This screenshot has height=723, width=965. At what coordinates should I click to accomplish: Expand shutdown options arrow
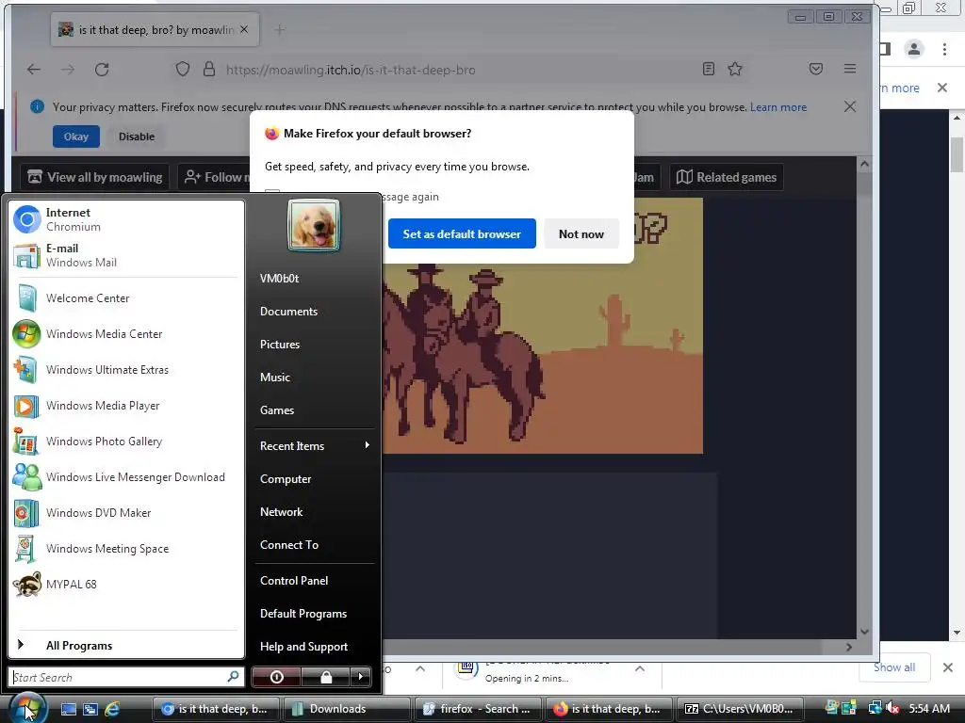(x=361, y=677)
